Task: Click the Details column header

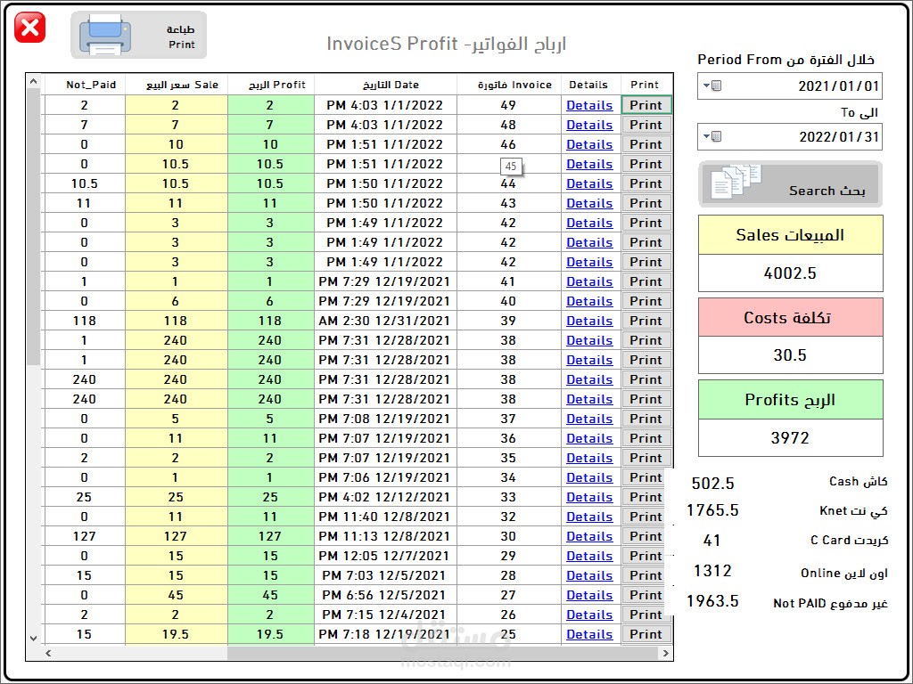Action: (591, 85)
